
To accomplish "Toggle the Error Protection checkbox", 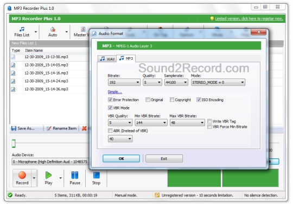I will click(110, 100).
